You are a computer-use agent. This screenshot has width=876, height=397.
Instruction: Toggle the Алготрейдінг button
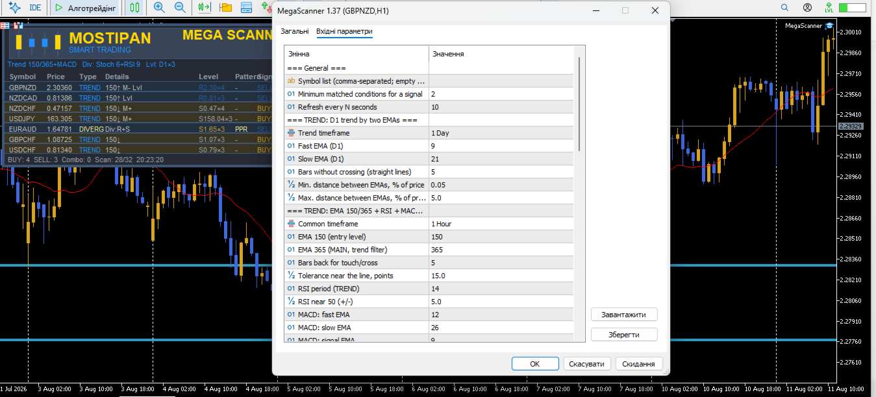pos(86,8)
